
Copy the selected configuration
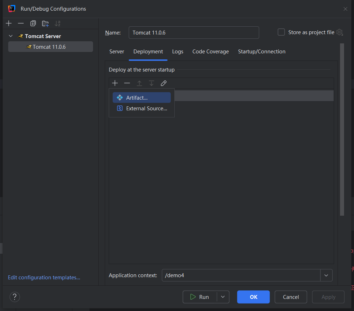pos(33,23)
